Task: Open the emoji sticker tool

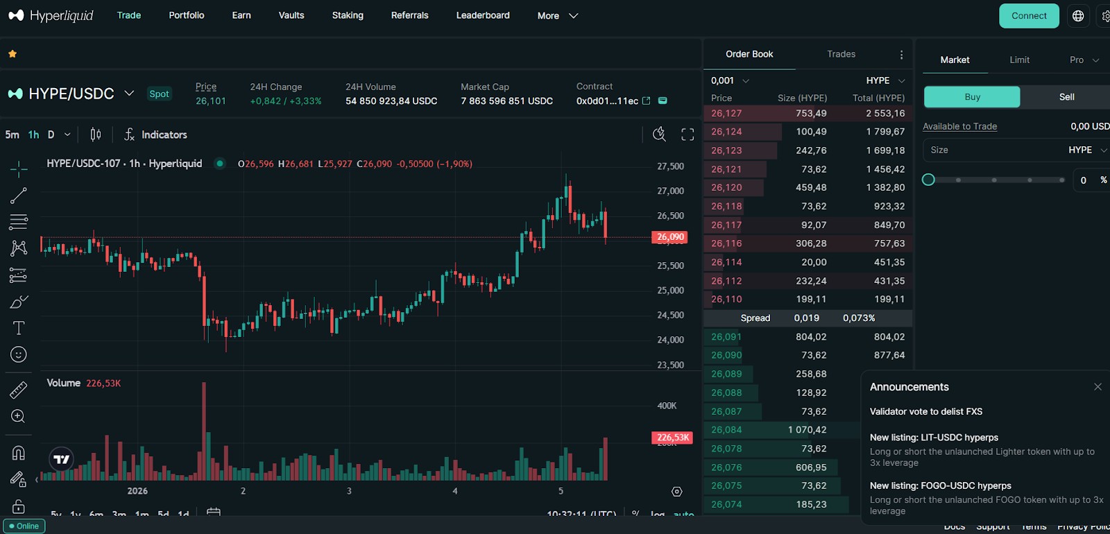Action: pos(19,354)
